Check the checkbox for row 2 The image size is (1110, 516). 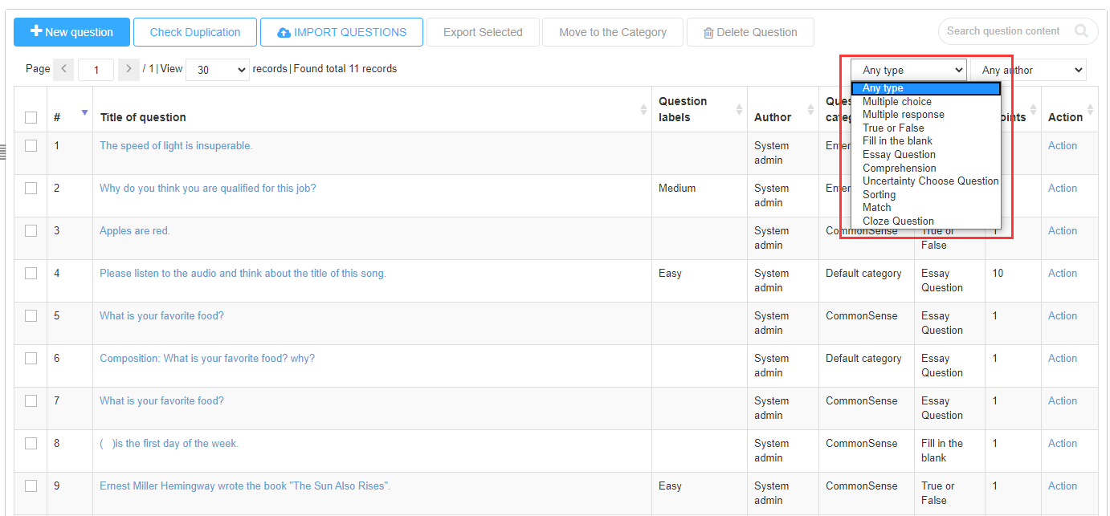(x=31, y=189)
